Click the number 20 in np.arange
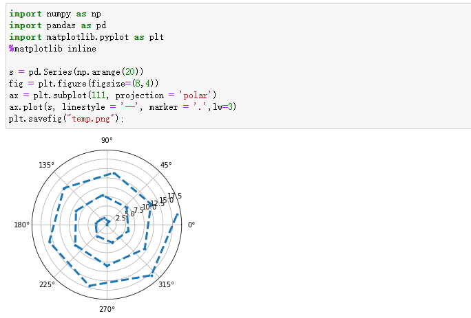 point(130,72)
